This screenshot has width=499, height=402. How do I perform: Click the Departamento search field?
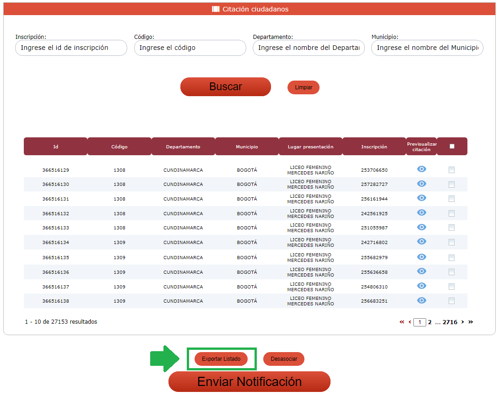click(309, 48)
